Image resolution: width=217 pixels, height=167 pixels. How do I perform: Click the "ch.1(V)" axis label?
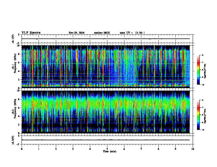(x=13, y=39)
